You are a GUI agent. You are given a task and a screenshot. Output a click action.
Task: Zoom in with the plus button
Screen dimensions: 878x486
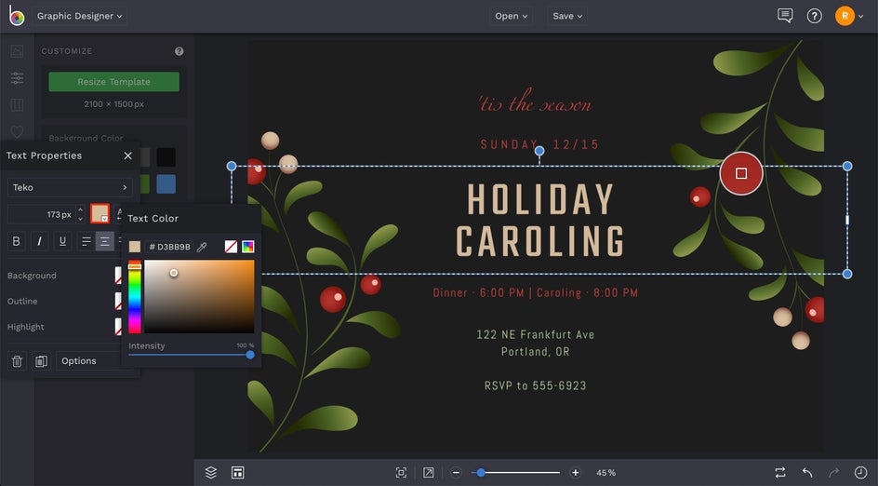[x=575, y=473]
